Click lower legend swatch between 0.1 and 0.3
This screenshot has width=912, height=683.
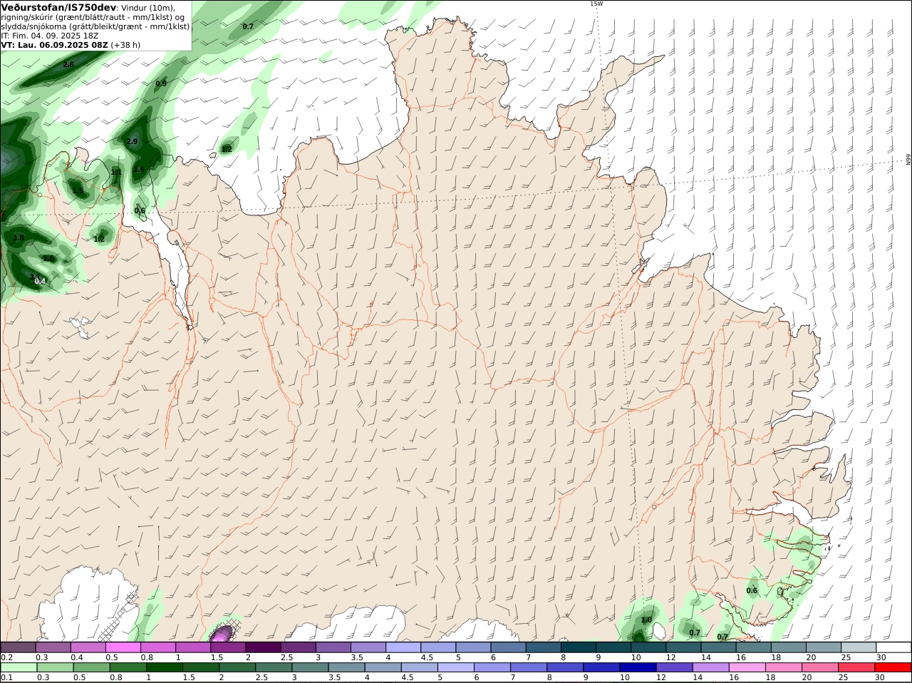(x=18, y=667)
